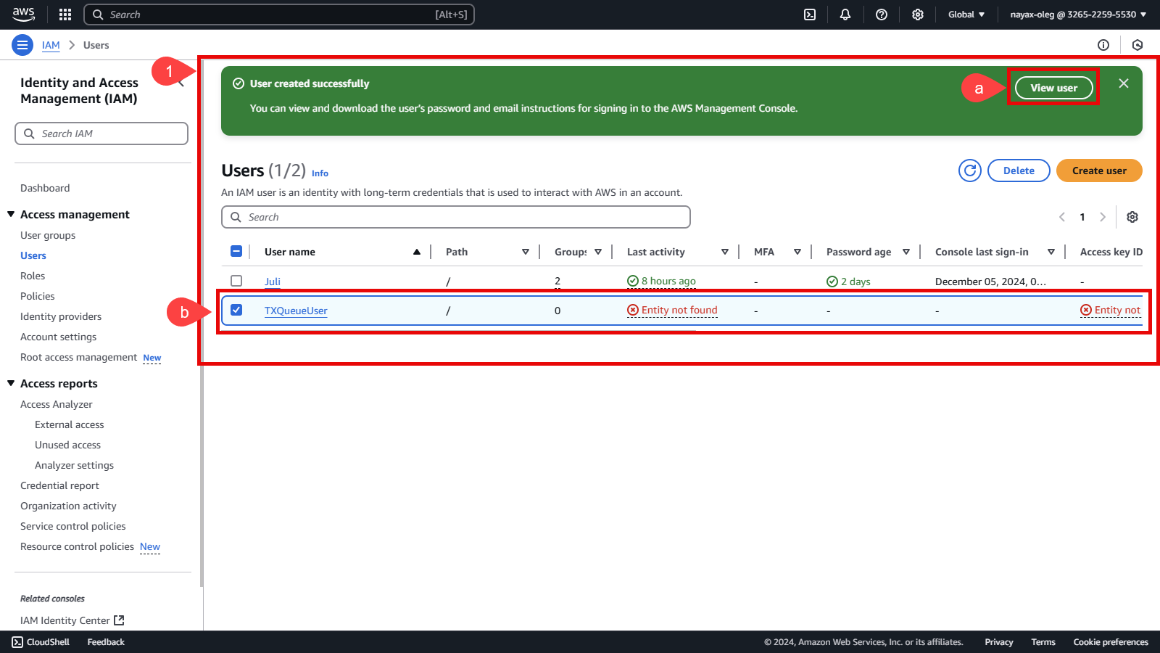
Task: Click the IAM breadcrumb link
Action: (x=51, y=45)
